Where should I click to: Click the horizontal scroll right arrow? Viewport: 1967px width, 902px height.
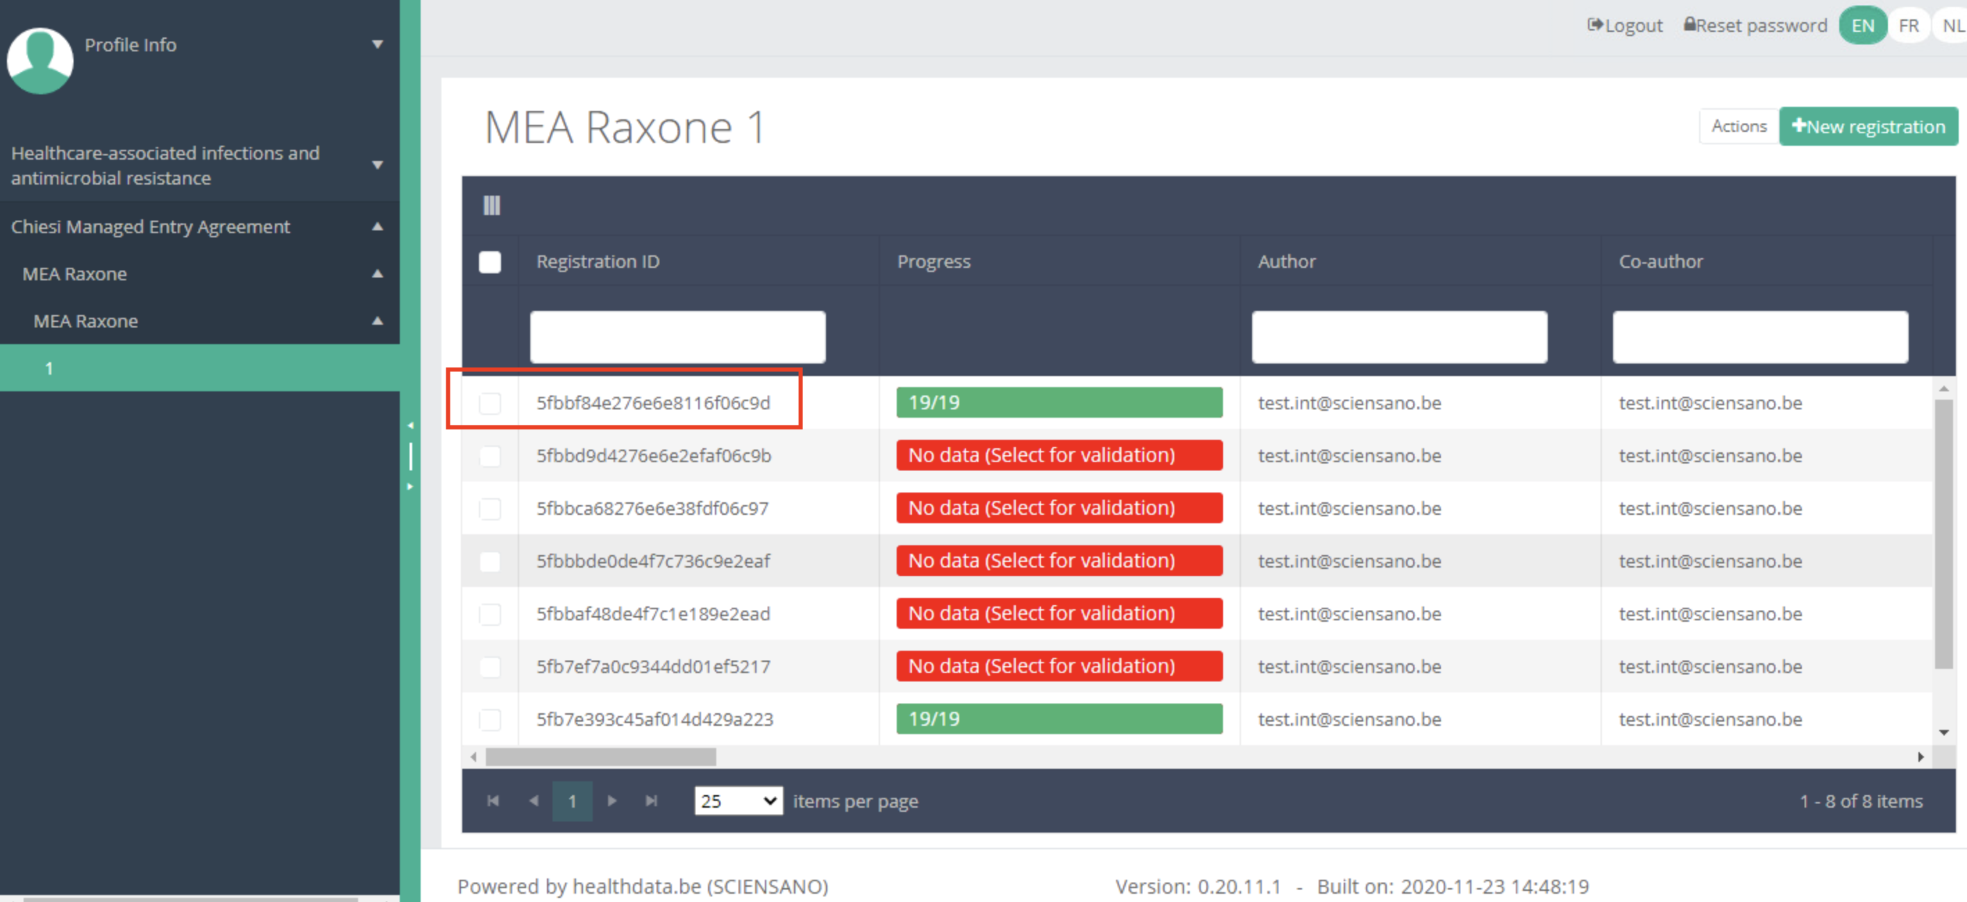[1920, 757]
